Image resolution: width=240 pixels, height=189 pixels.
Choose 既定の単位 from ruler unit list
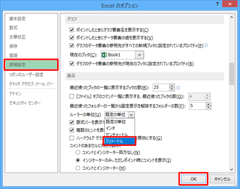click(x=120, y=122)
